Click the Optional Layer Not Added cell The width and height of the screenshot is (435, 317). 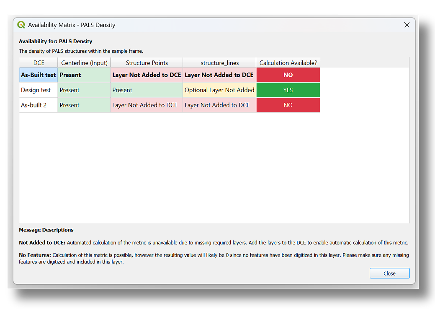(x=219, y=90)
